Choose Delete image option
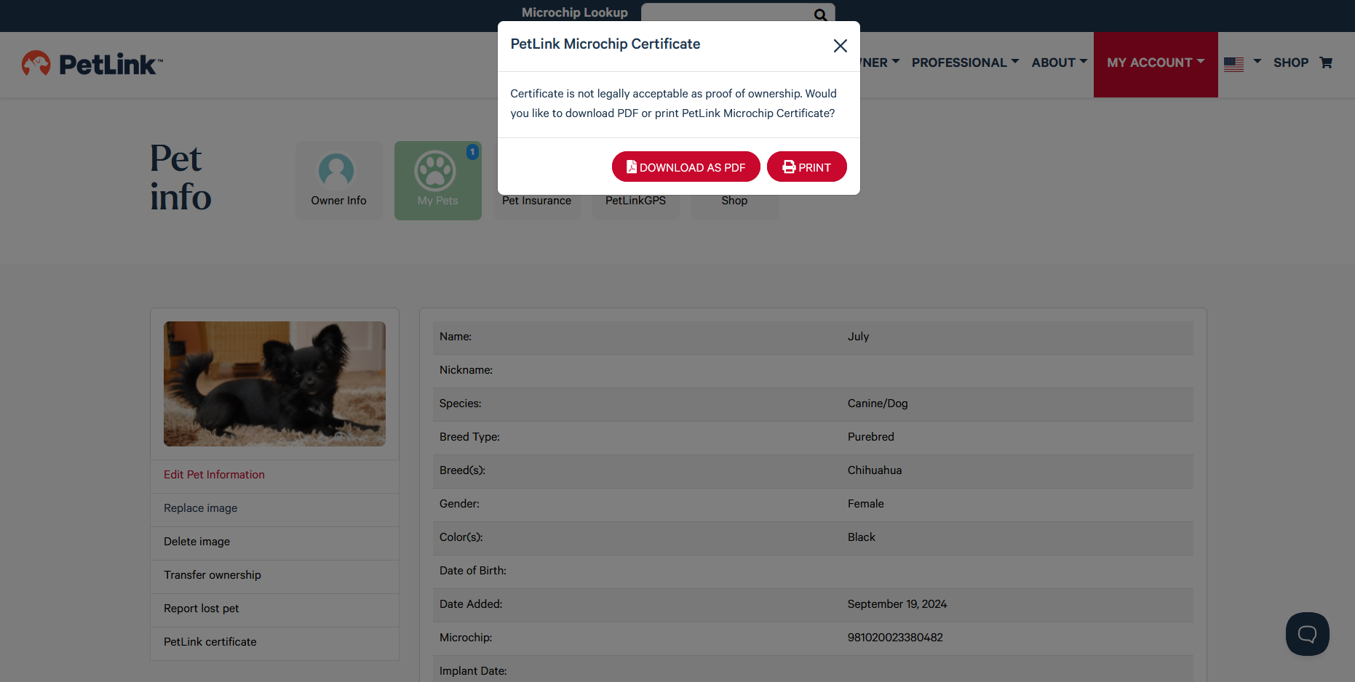 click(x=196, y=542)
